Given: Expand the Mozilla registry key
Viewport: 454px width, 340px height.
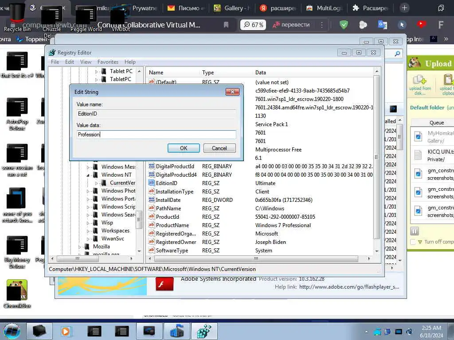Looking at the screenshot, I should (x=79, y=247).
